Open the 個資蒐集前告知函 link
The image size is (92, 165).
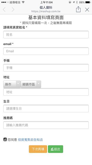[x=30, y=140]
